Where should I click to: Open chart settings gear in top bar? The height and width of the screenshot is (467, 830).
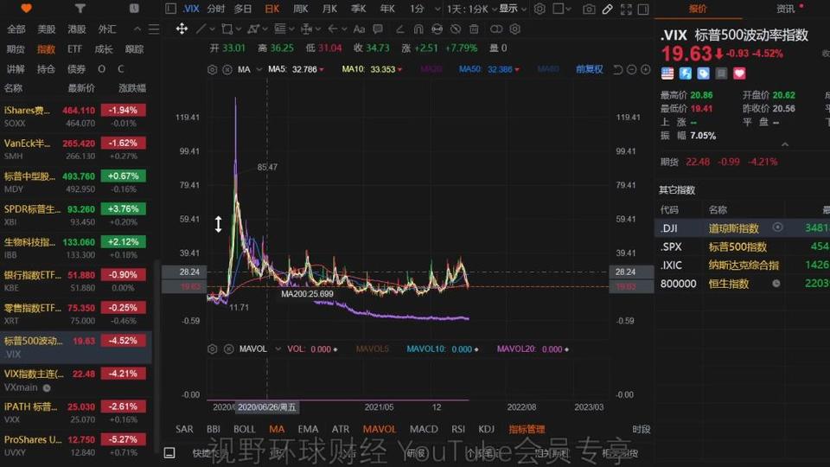(539, 9)
